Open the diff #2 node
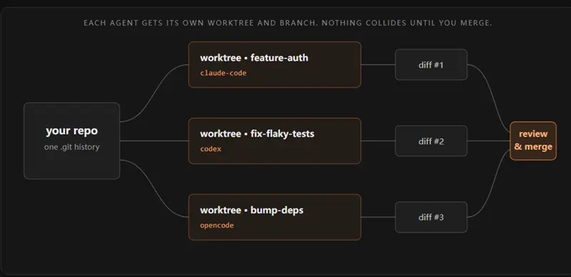571x277 pixels. click(x=431, y=141)
